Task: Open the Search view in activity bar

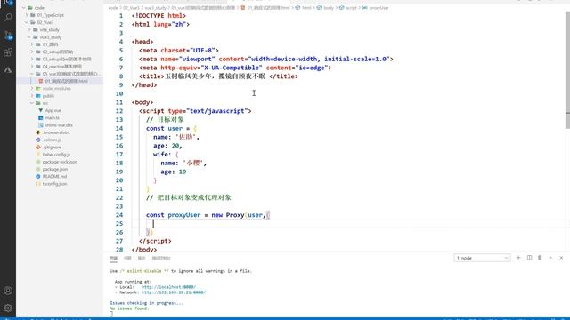Action: [8, 17]
